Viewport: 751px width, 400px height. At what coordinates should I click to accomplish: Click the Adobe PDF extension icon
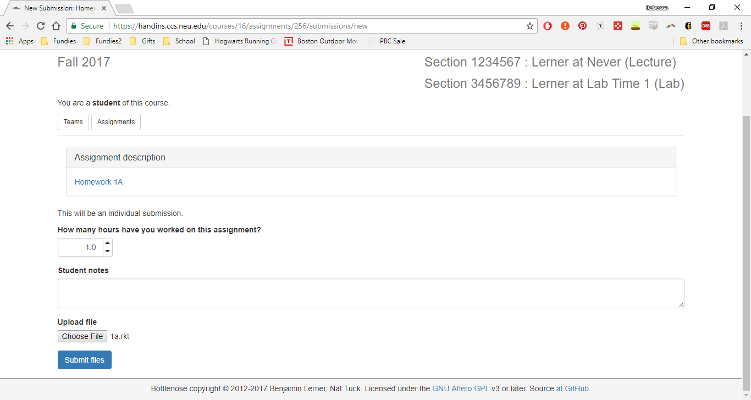tap(724, 26)
